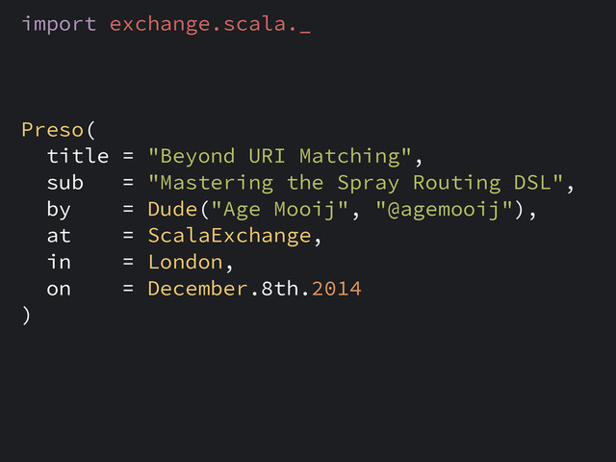The width and height of the screenshot is (616, 462).
Task: Click the 8th method call
Action: pyautogui.click(x=280, y=289)
